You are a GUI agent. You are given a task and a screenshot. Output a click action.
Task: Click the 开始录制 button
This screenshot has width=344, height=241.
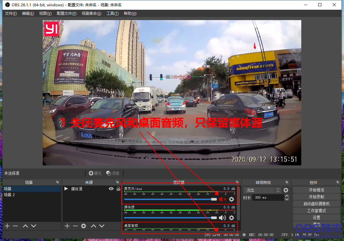[316, 197]
